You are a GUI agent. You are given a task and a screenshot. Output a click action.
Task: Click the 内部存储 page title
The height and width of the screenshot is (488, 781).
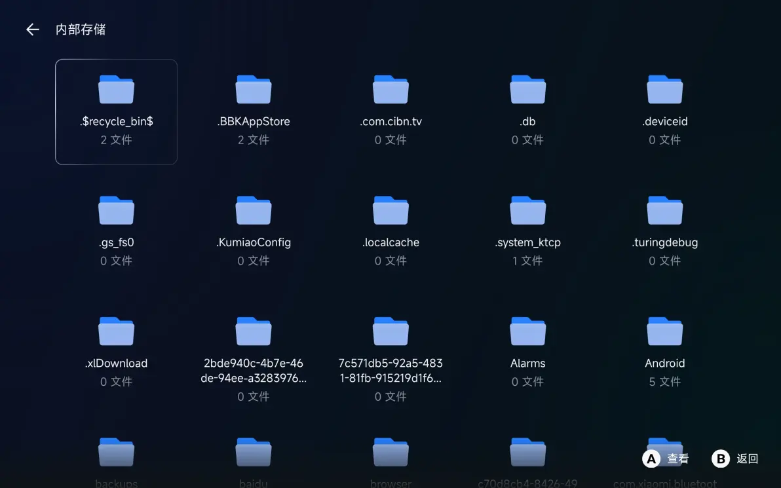[81, 29]
